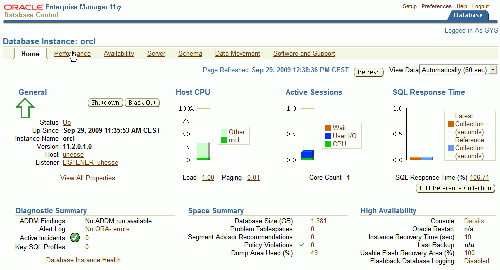Screen dimensions: 500x270
Task: Open the Availability tab
Action: 119,54
